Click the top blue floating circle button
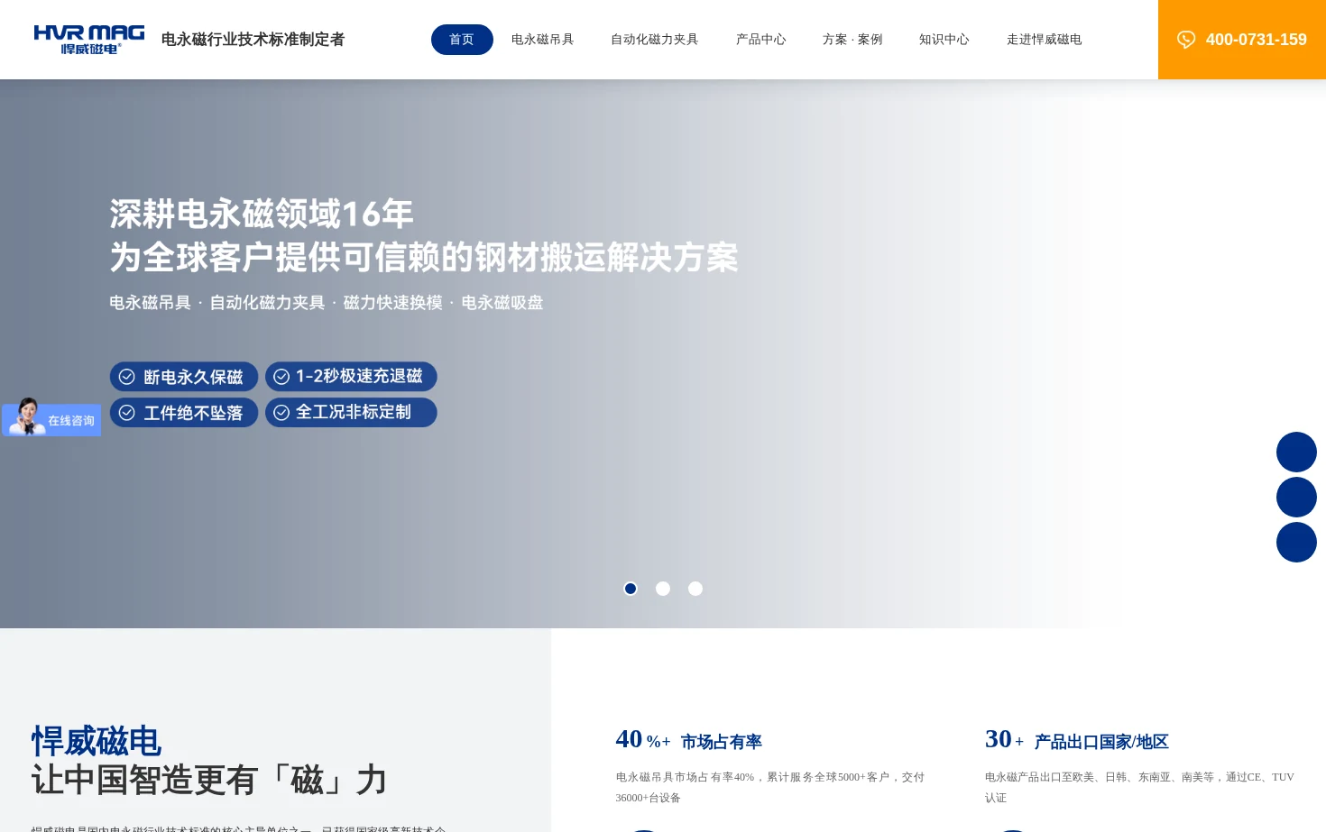The image size is (1326, 832). pos(1296,452)
